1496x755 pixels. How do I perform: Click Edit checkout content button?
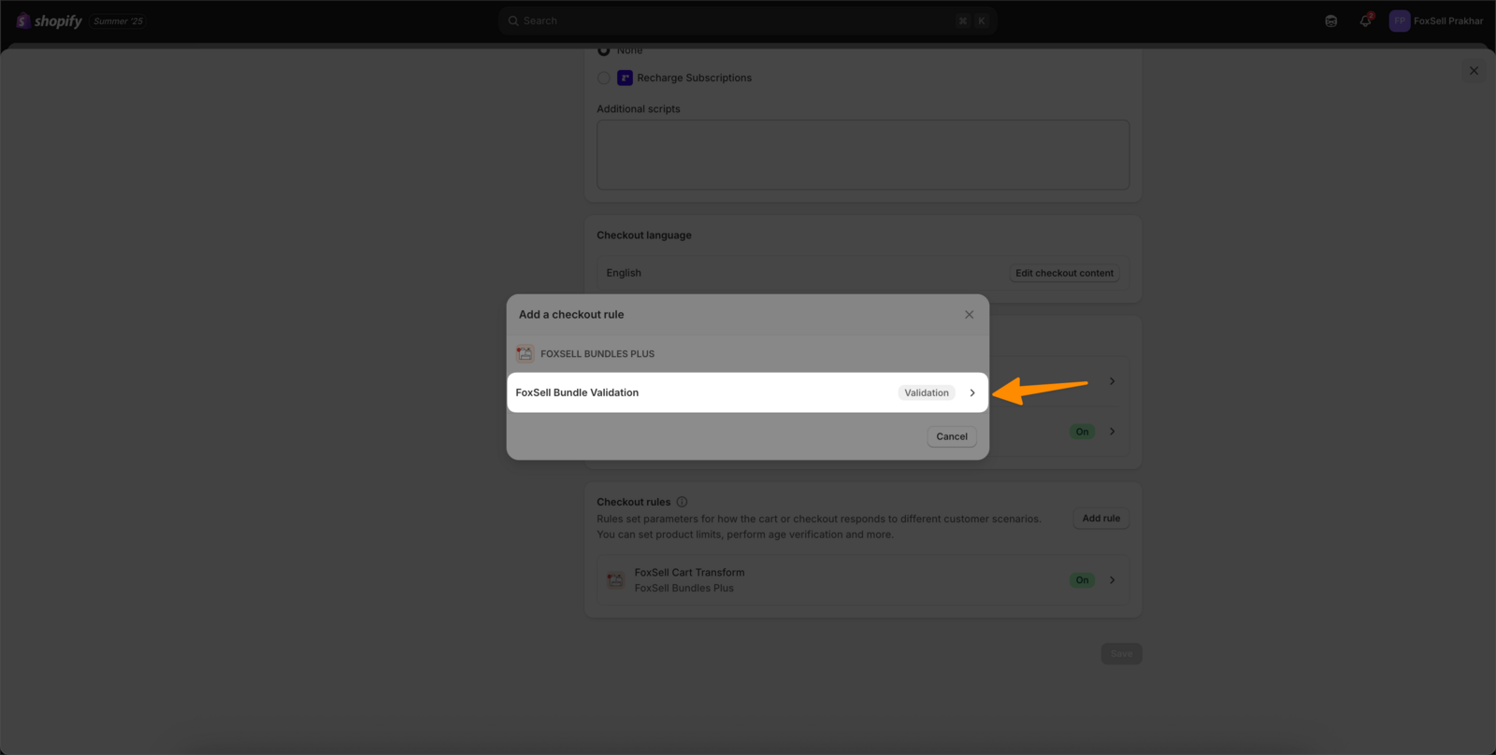pyautogui.click(x=1064, y=273)
